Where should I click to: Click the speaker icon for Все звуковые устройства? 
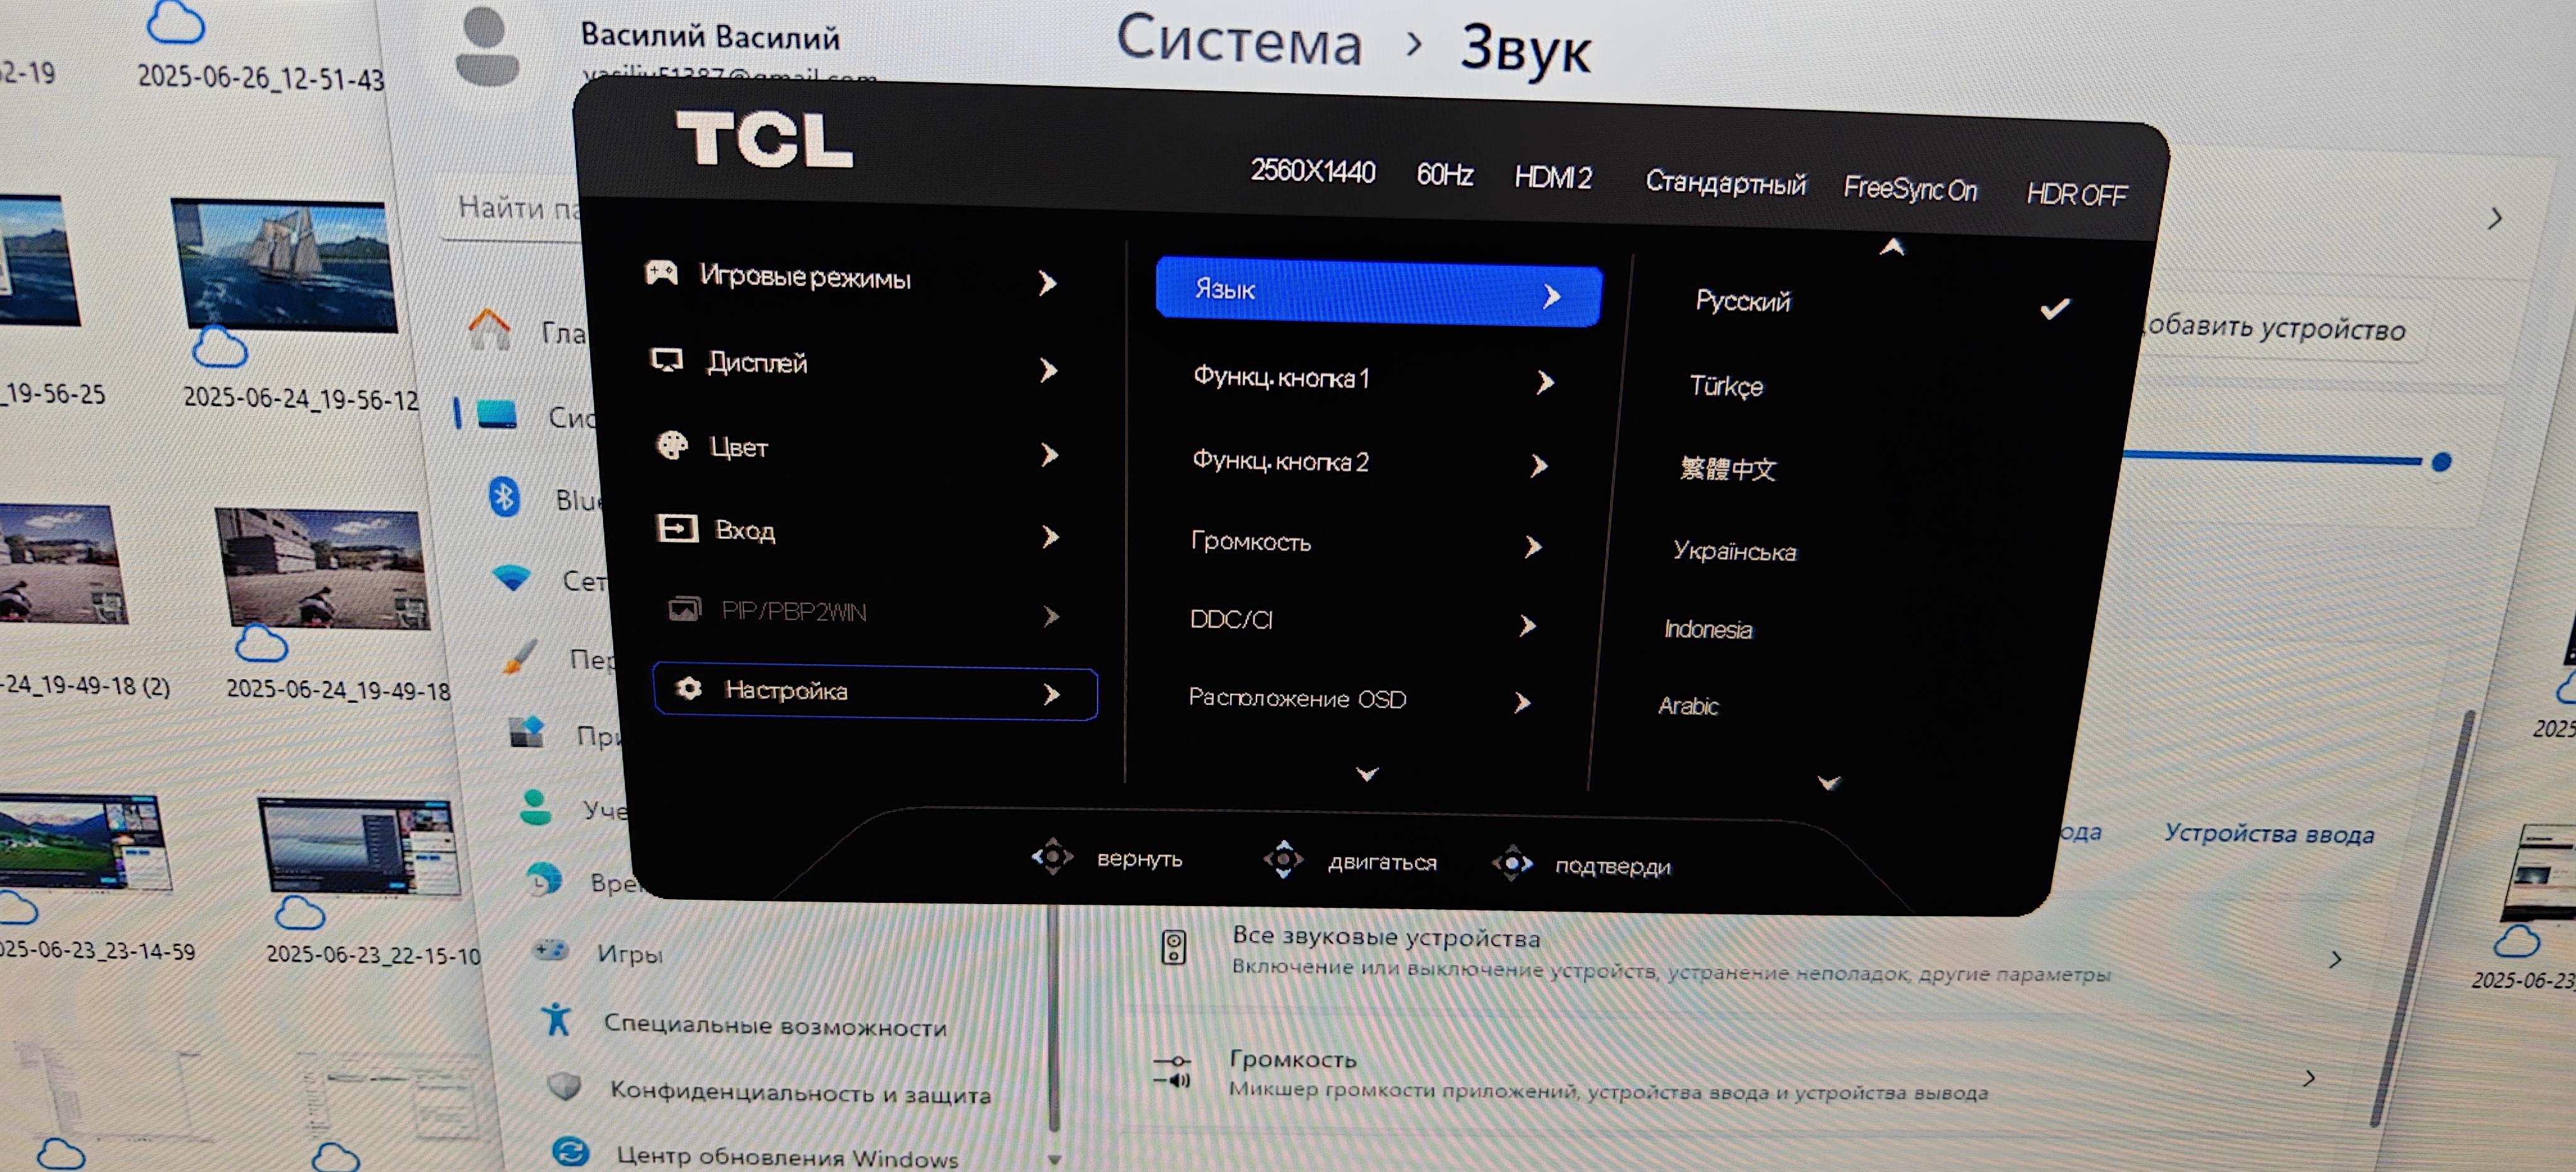point(1173,947)
